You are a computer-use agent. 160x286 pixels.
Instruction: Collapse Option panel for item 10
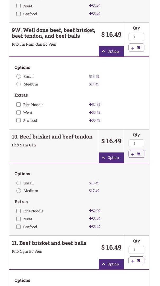pos(111,158)
